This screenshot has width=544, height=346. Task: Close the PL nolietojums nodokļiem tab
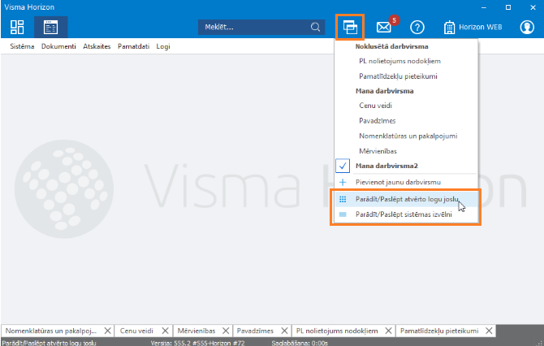[x=389, y=331]
